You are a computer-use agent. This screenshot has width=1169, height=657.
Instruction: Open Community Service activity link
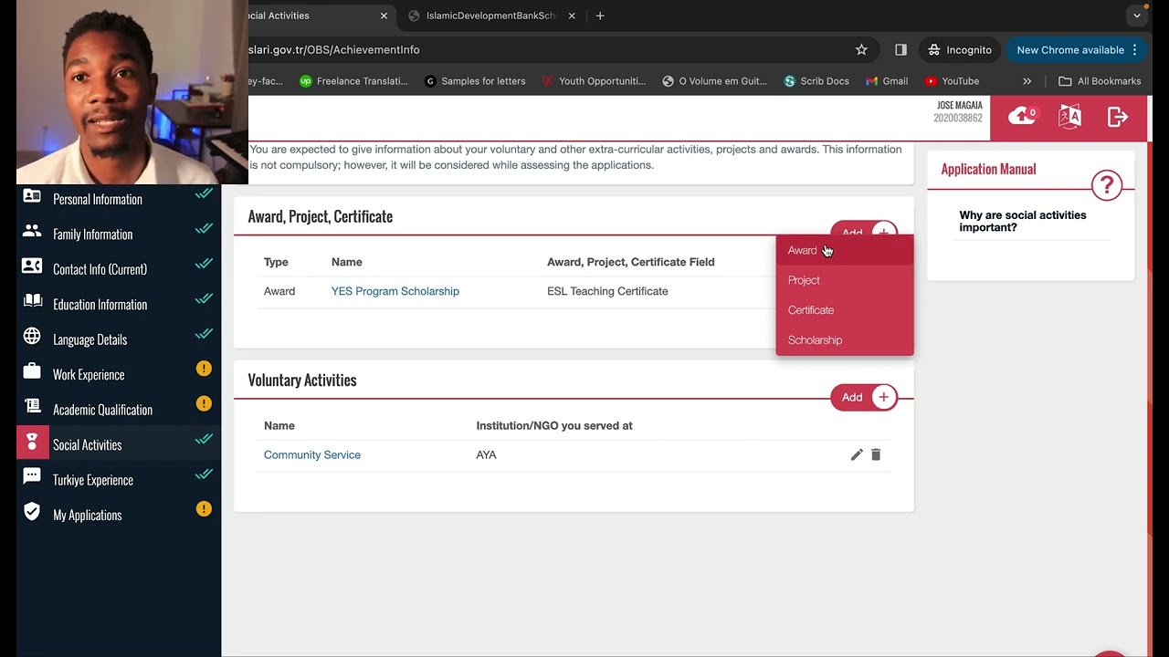pos(312,454)
